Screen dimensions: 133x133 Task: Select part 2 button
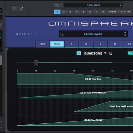pyautogui.click(x=64, y=12)
